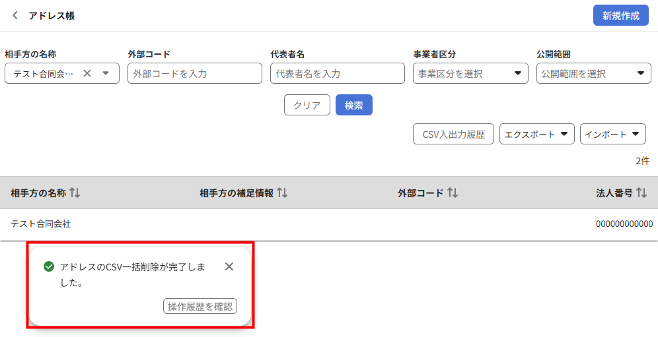Dismiss the CSV一括削除 completion notification

point(229,266)
